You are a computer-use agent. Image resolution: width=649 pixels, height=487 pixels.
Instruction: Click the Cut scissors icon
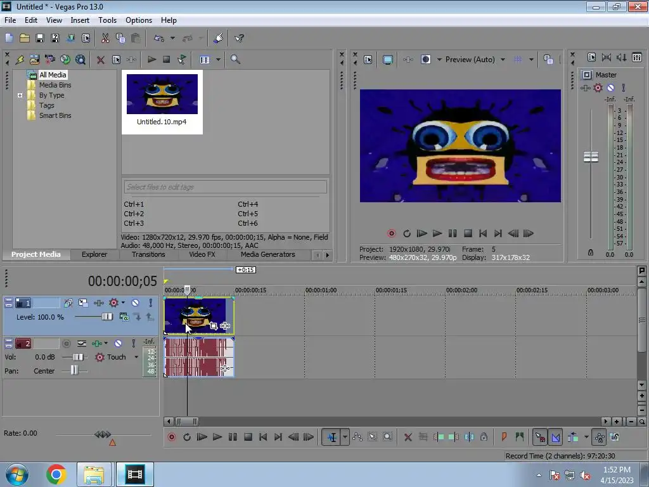click(105, 38)
